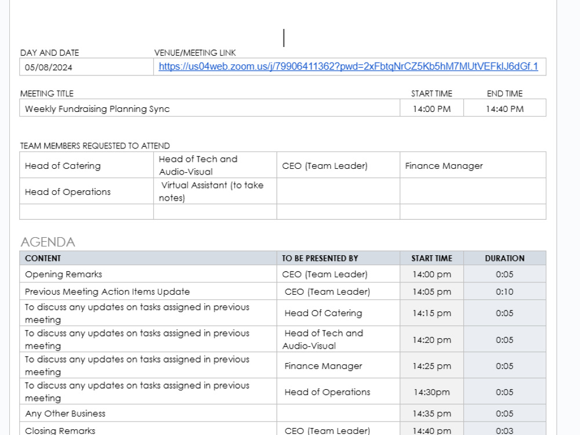Click the date cell 05/08/2024
Viewport: 580px width, 435px height.
pyautogui.click(x=86, y=67)
